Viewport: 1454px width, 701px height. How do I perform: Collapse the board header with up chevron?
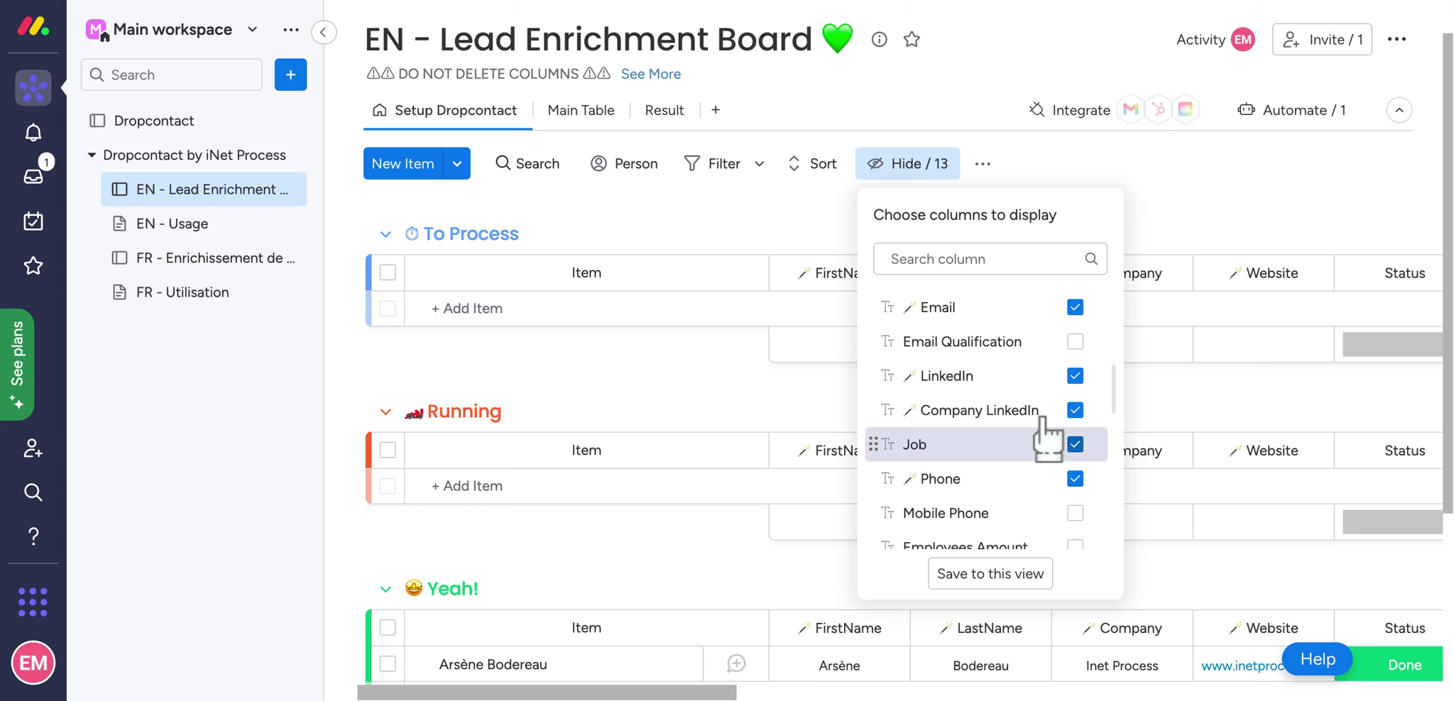[x=1399, y=110]
